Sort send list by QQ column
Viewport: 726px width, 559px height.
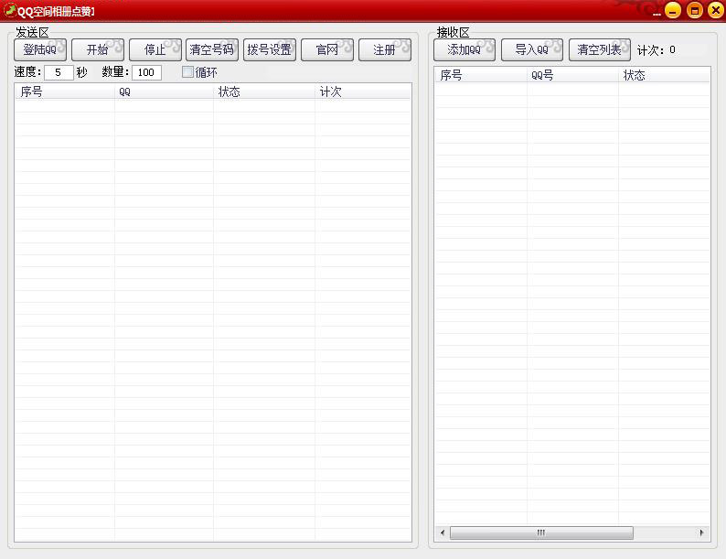[x=164, y=91]
